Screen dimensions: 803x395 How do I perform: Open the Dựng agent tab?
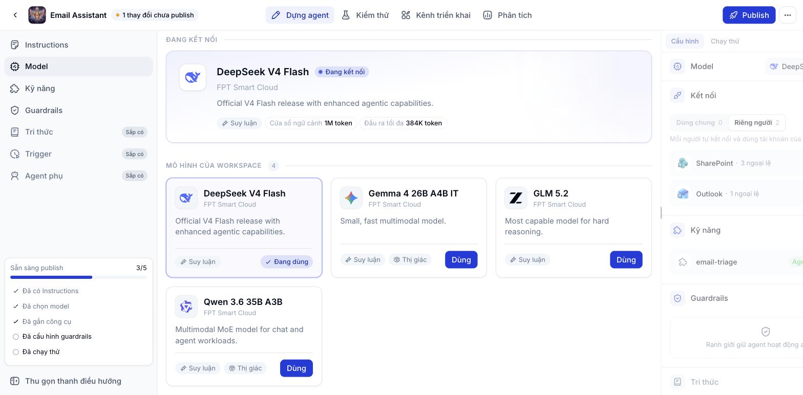tap(300, 15)
